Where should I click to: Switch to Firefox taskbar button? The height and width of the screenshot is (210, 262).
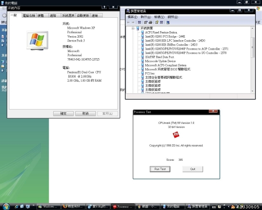(73, 207)
